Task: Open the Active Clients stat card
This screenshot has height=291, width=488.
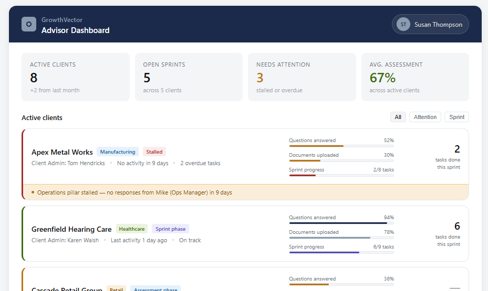Action: coord(76,77)
